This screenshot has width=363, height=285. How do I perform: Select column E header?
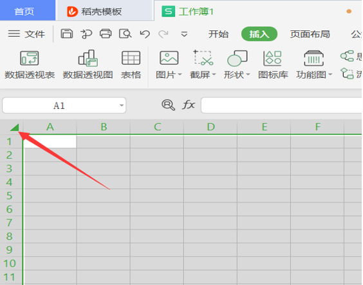[x=264, y=127]
